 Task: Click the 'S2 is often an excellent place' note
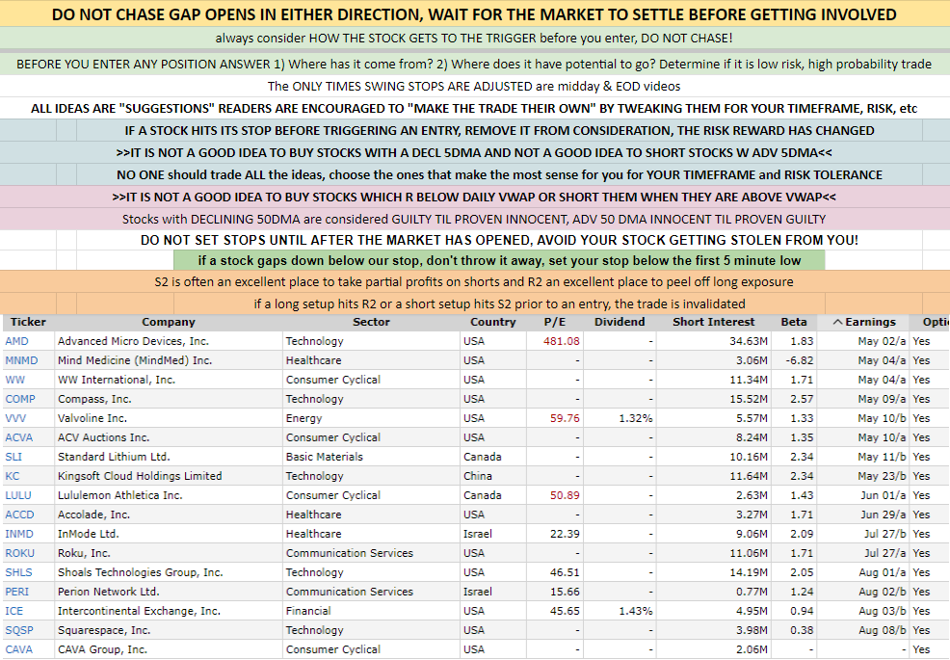click(475, 281)
